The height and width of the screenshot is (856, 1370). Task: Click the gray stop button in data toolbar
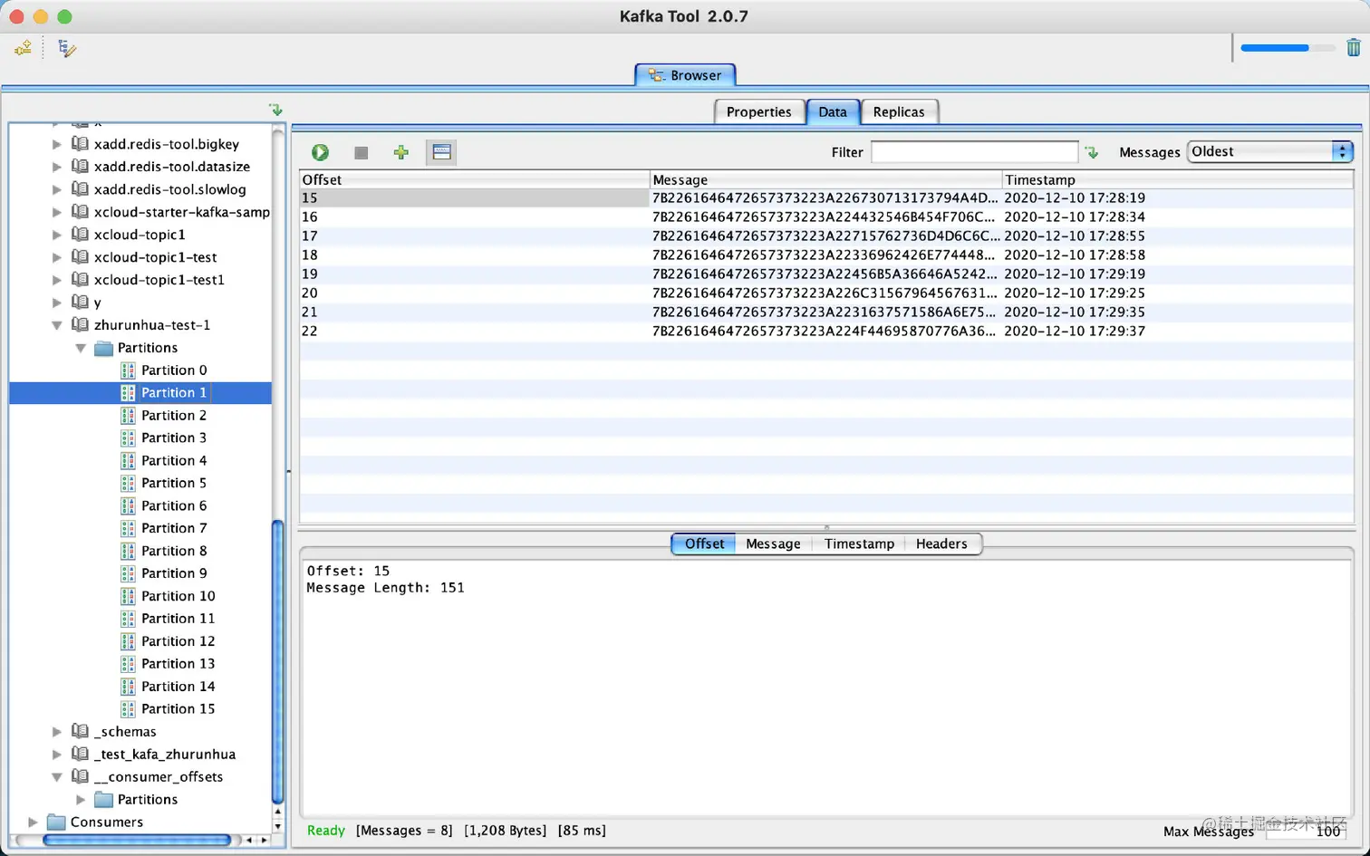click(x=361, y=152)
